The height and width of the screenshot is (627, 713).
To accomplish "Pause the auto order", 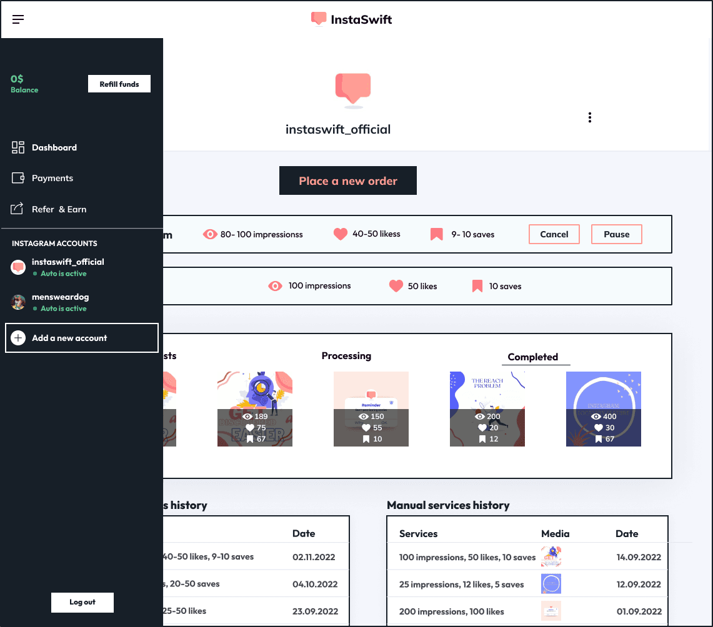I will click(x=617, y=234).
